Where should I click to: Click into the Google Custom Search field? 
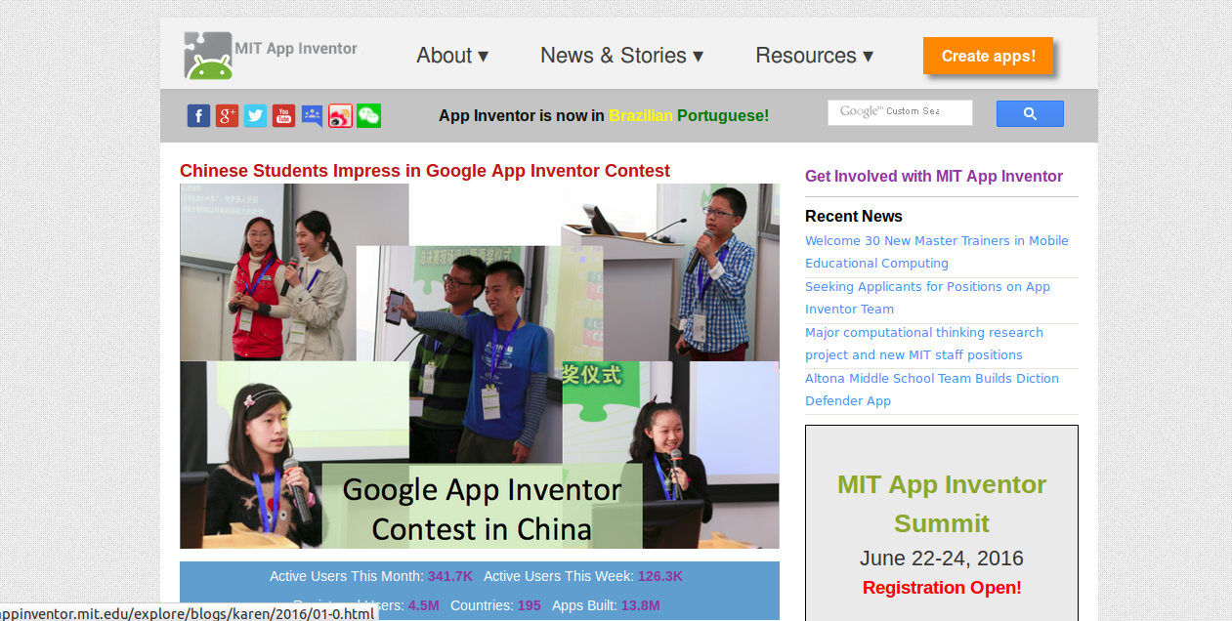(900, 112)
